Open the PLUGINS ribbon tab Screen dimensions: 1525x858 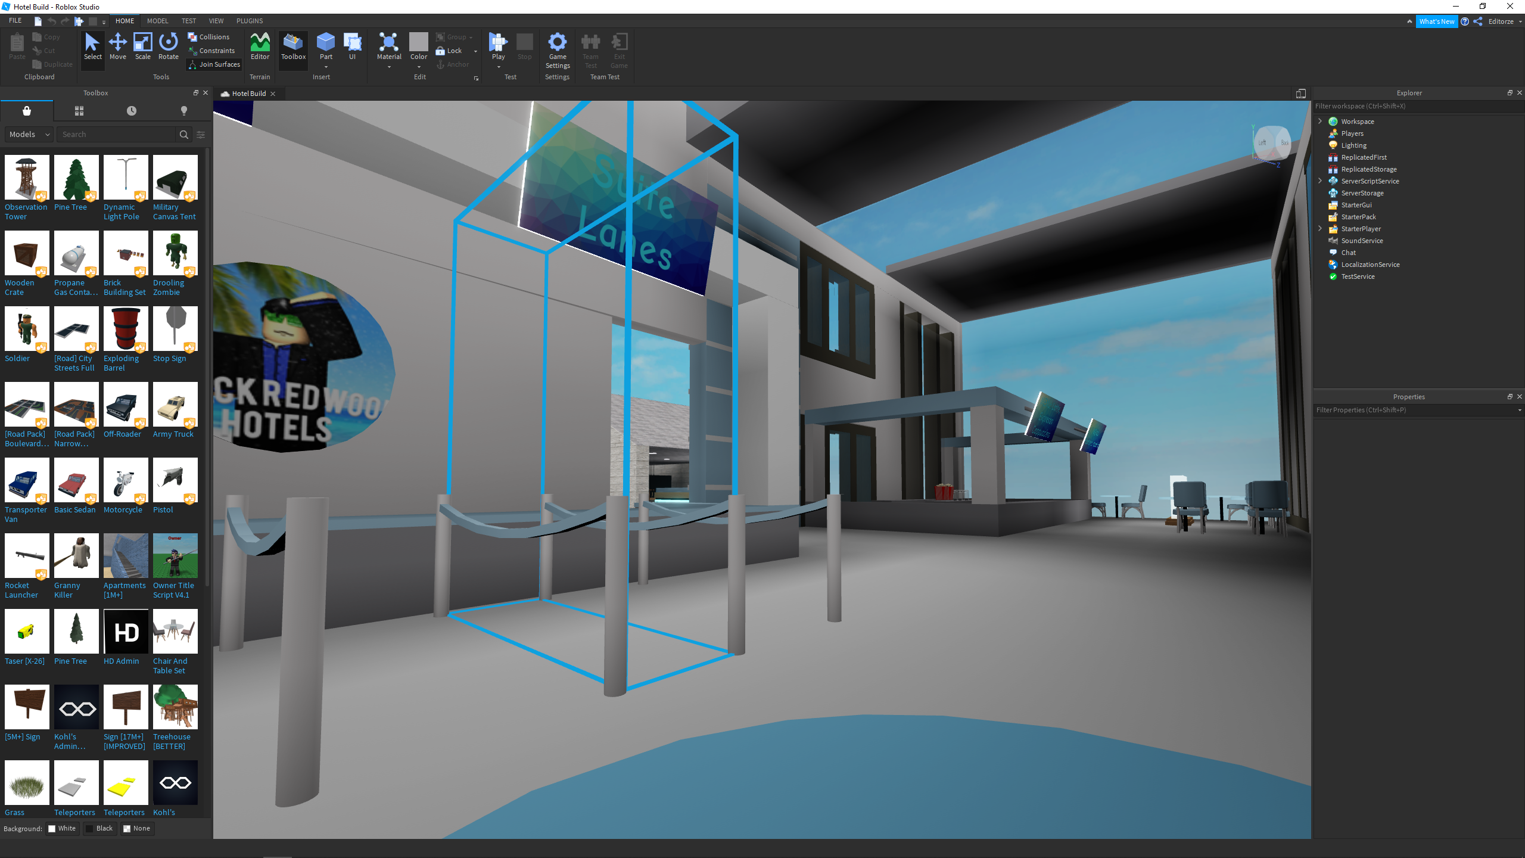249,21
